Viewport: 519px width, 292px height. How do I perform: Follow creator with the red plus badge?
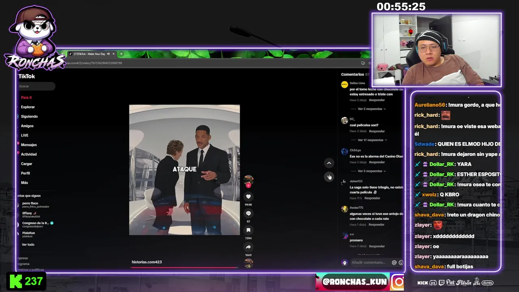point(249,185)
